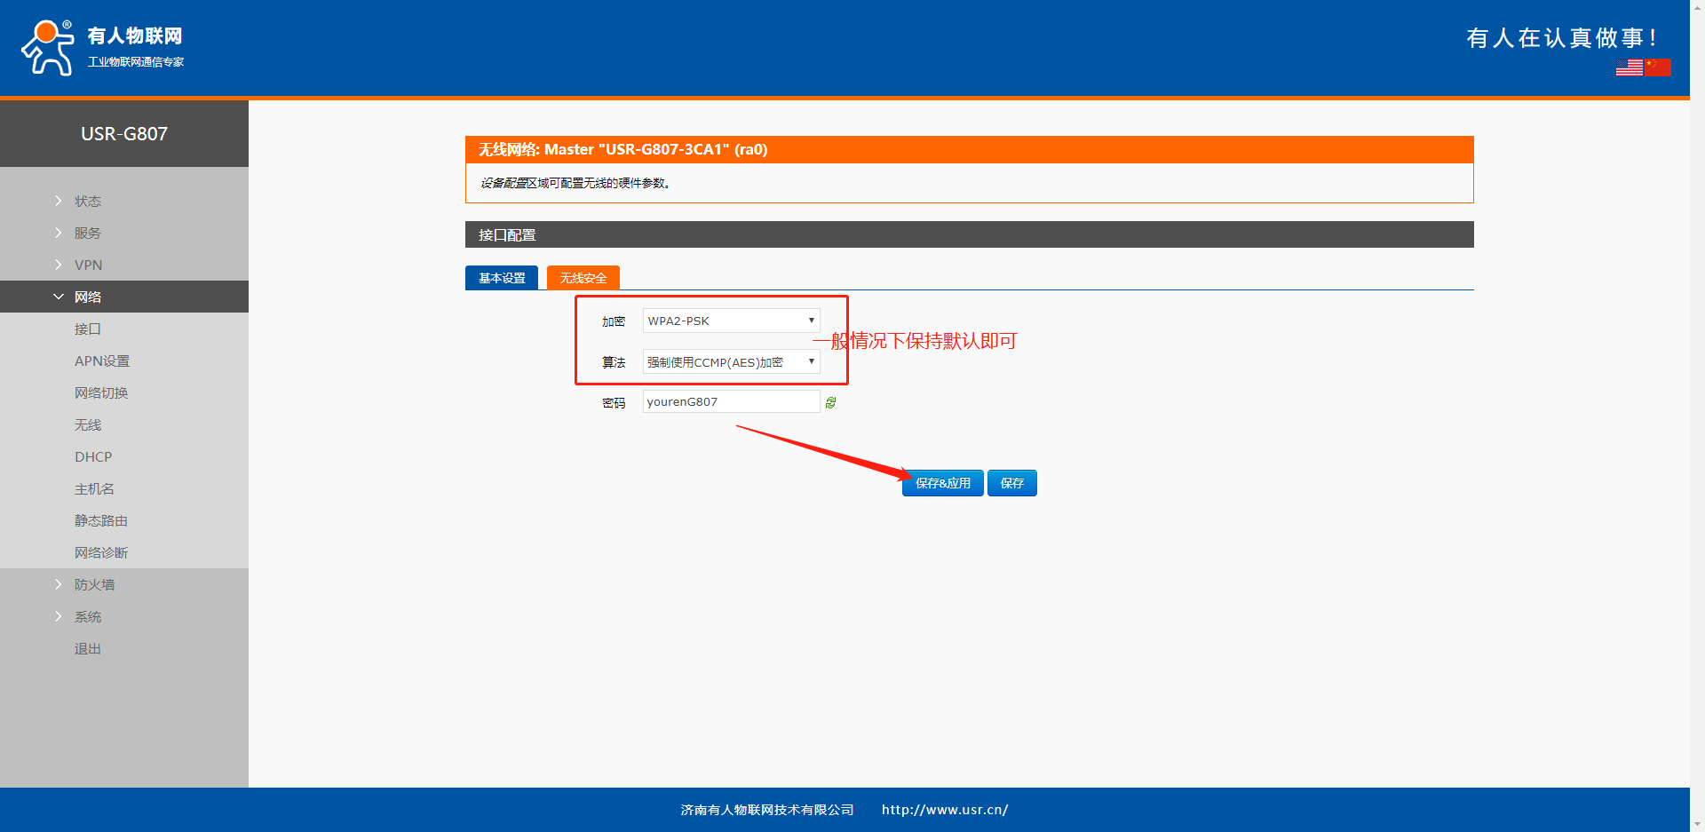Open the 算法 CCMP(AES) dropdown

[x=731, y=361]
